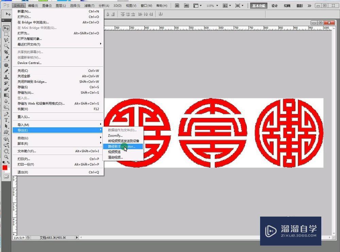Open the screen mode dropdown

[x=239, y=6]
